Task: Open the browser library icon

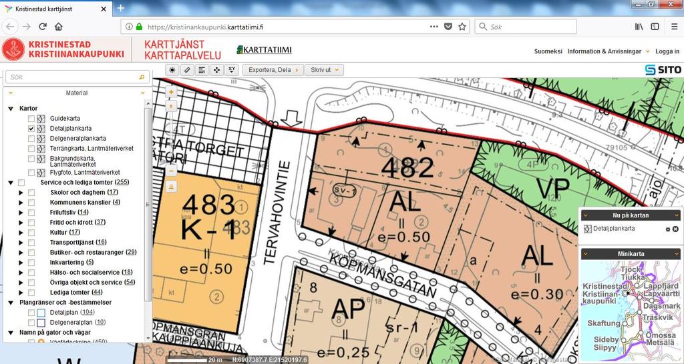Action: (x=639, y=27)
